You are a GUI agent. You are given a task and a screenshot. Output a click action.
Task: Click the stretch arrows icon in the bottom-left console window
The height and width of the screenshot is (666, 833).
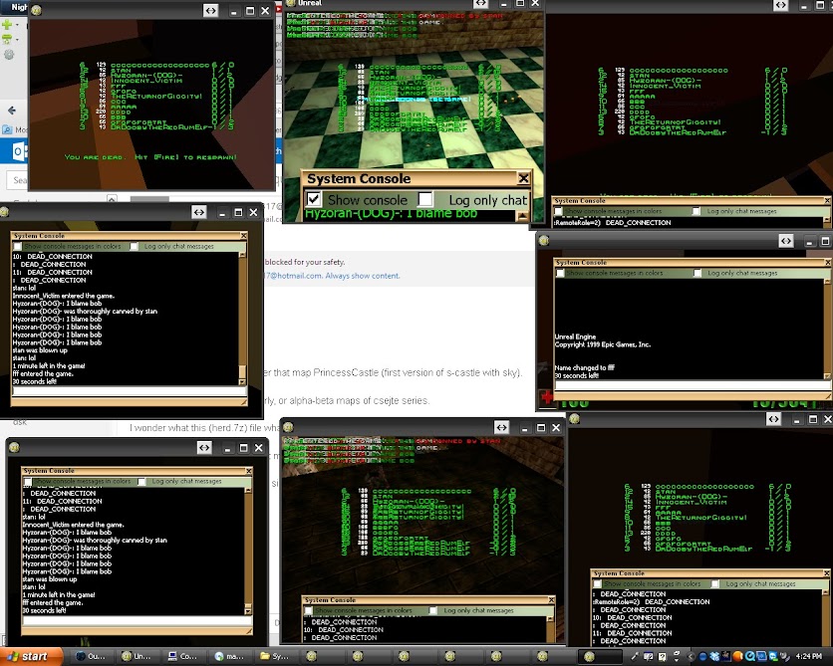[x=204, y=448]
